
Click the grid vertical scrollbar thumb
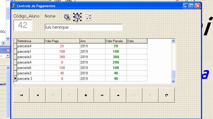[x=173, y=75]
